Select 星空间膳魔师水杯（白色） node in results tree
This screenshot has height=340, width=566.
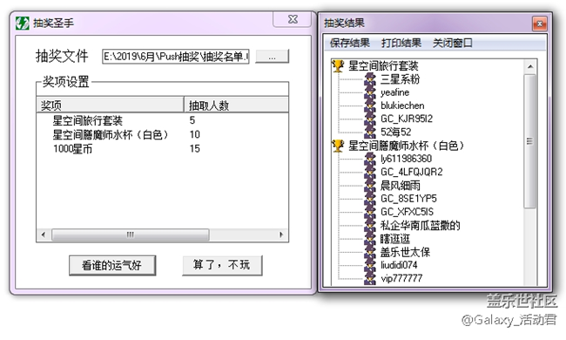coord(406,146)
